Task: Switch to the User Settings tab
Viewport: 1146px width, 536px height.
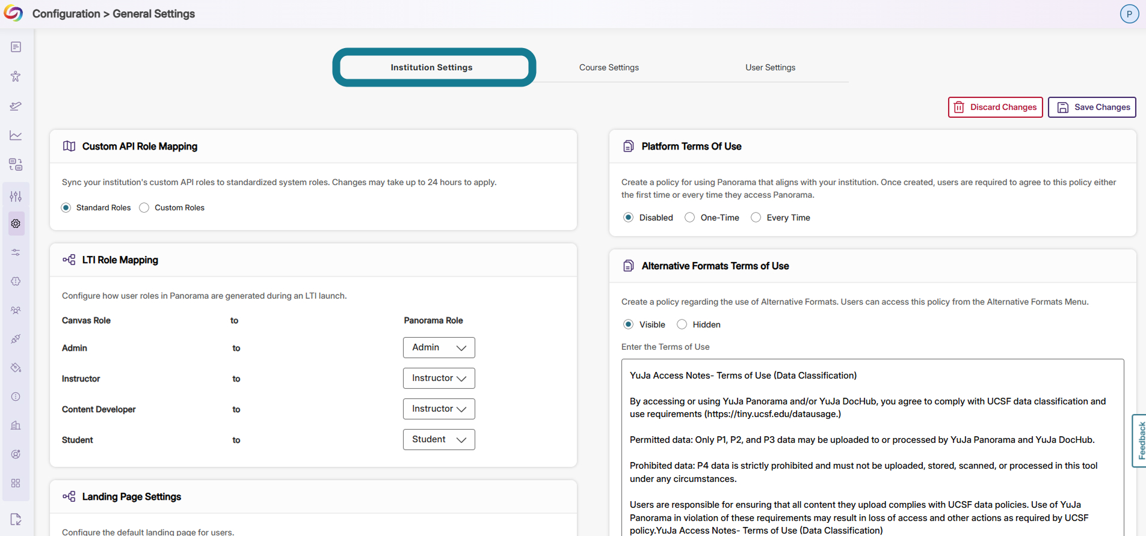Action: pos(770,67)
